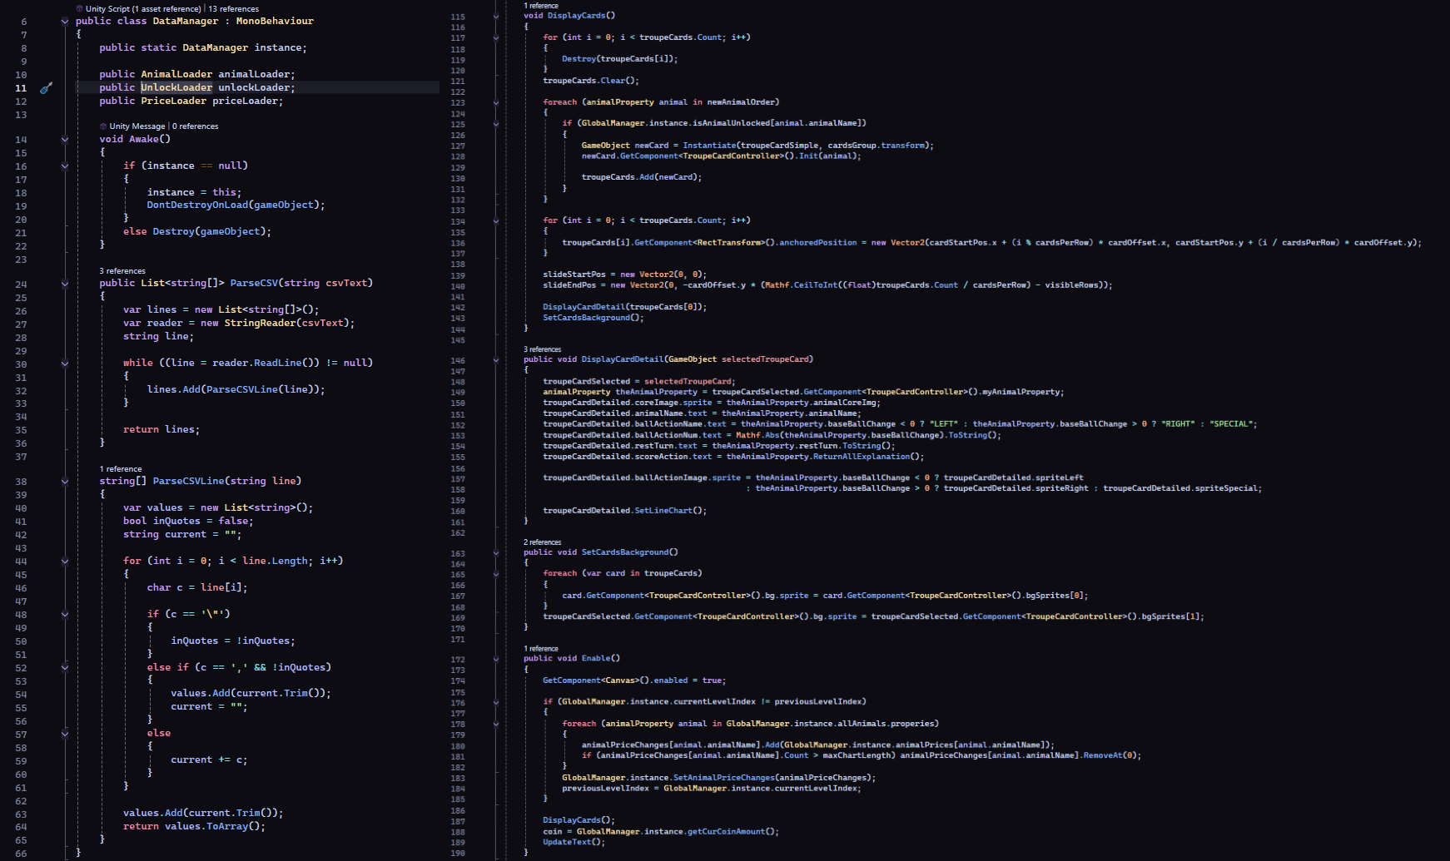Viewport: 1450px width, 861px height.
Task: Collapse the SetCardsBackground method fold arrow
Action: coord(496,552)
